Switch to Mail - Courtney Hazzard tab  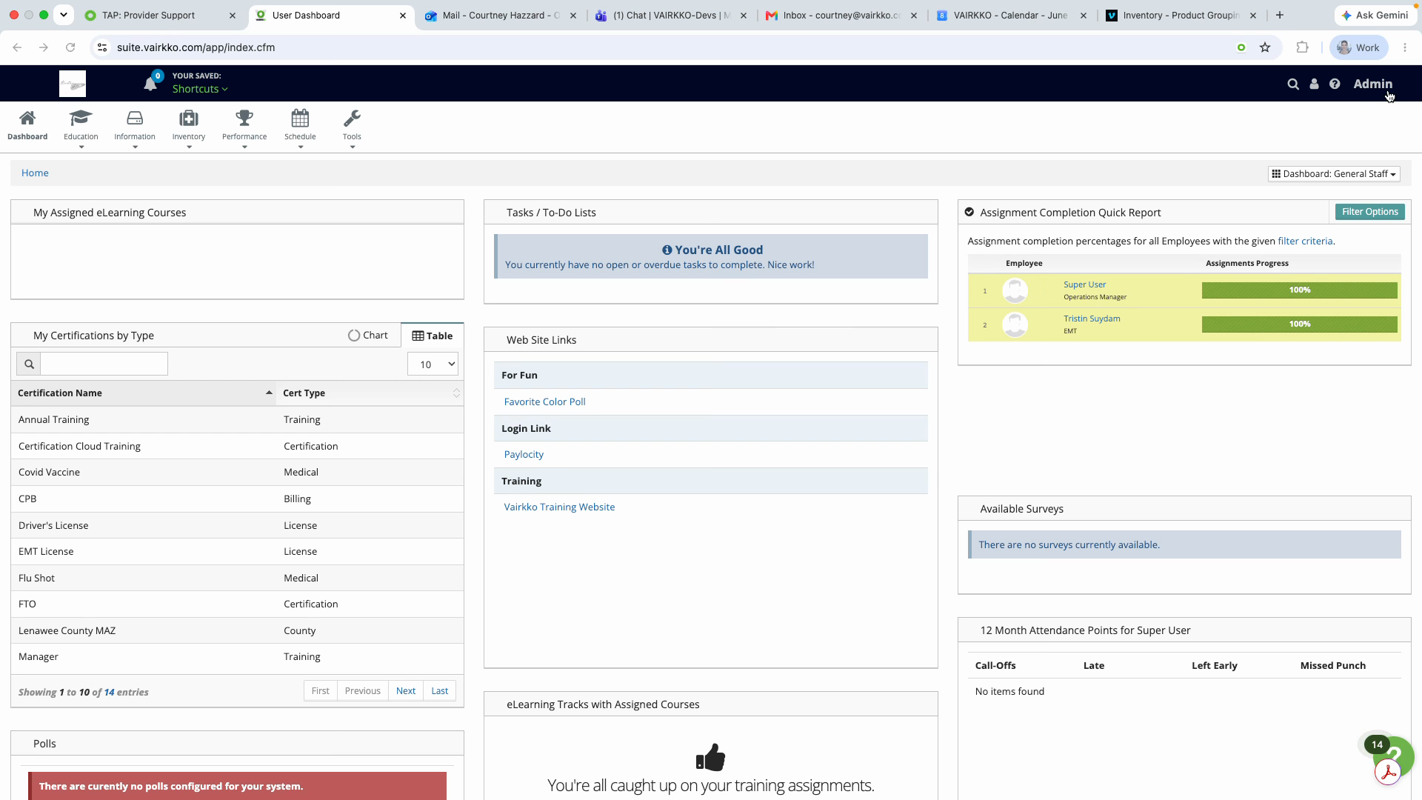[x=501, y=15]
